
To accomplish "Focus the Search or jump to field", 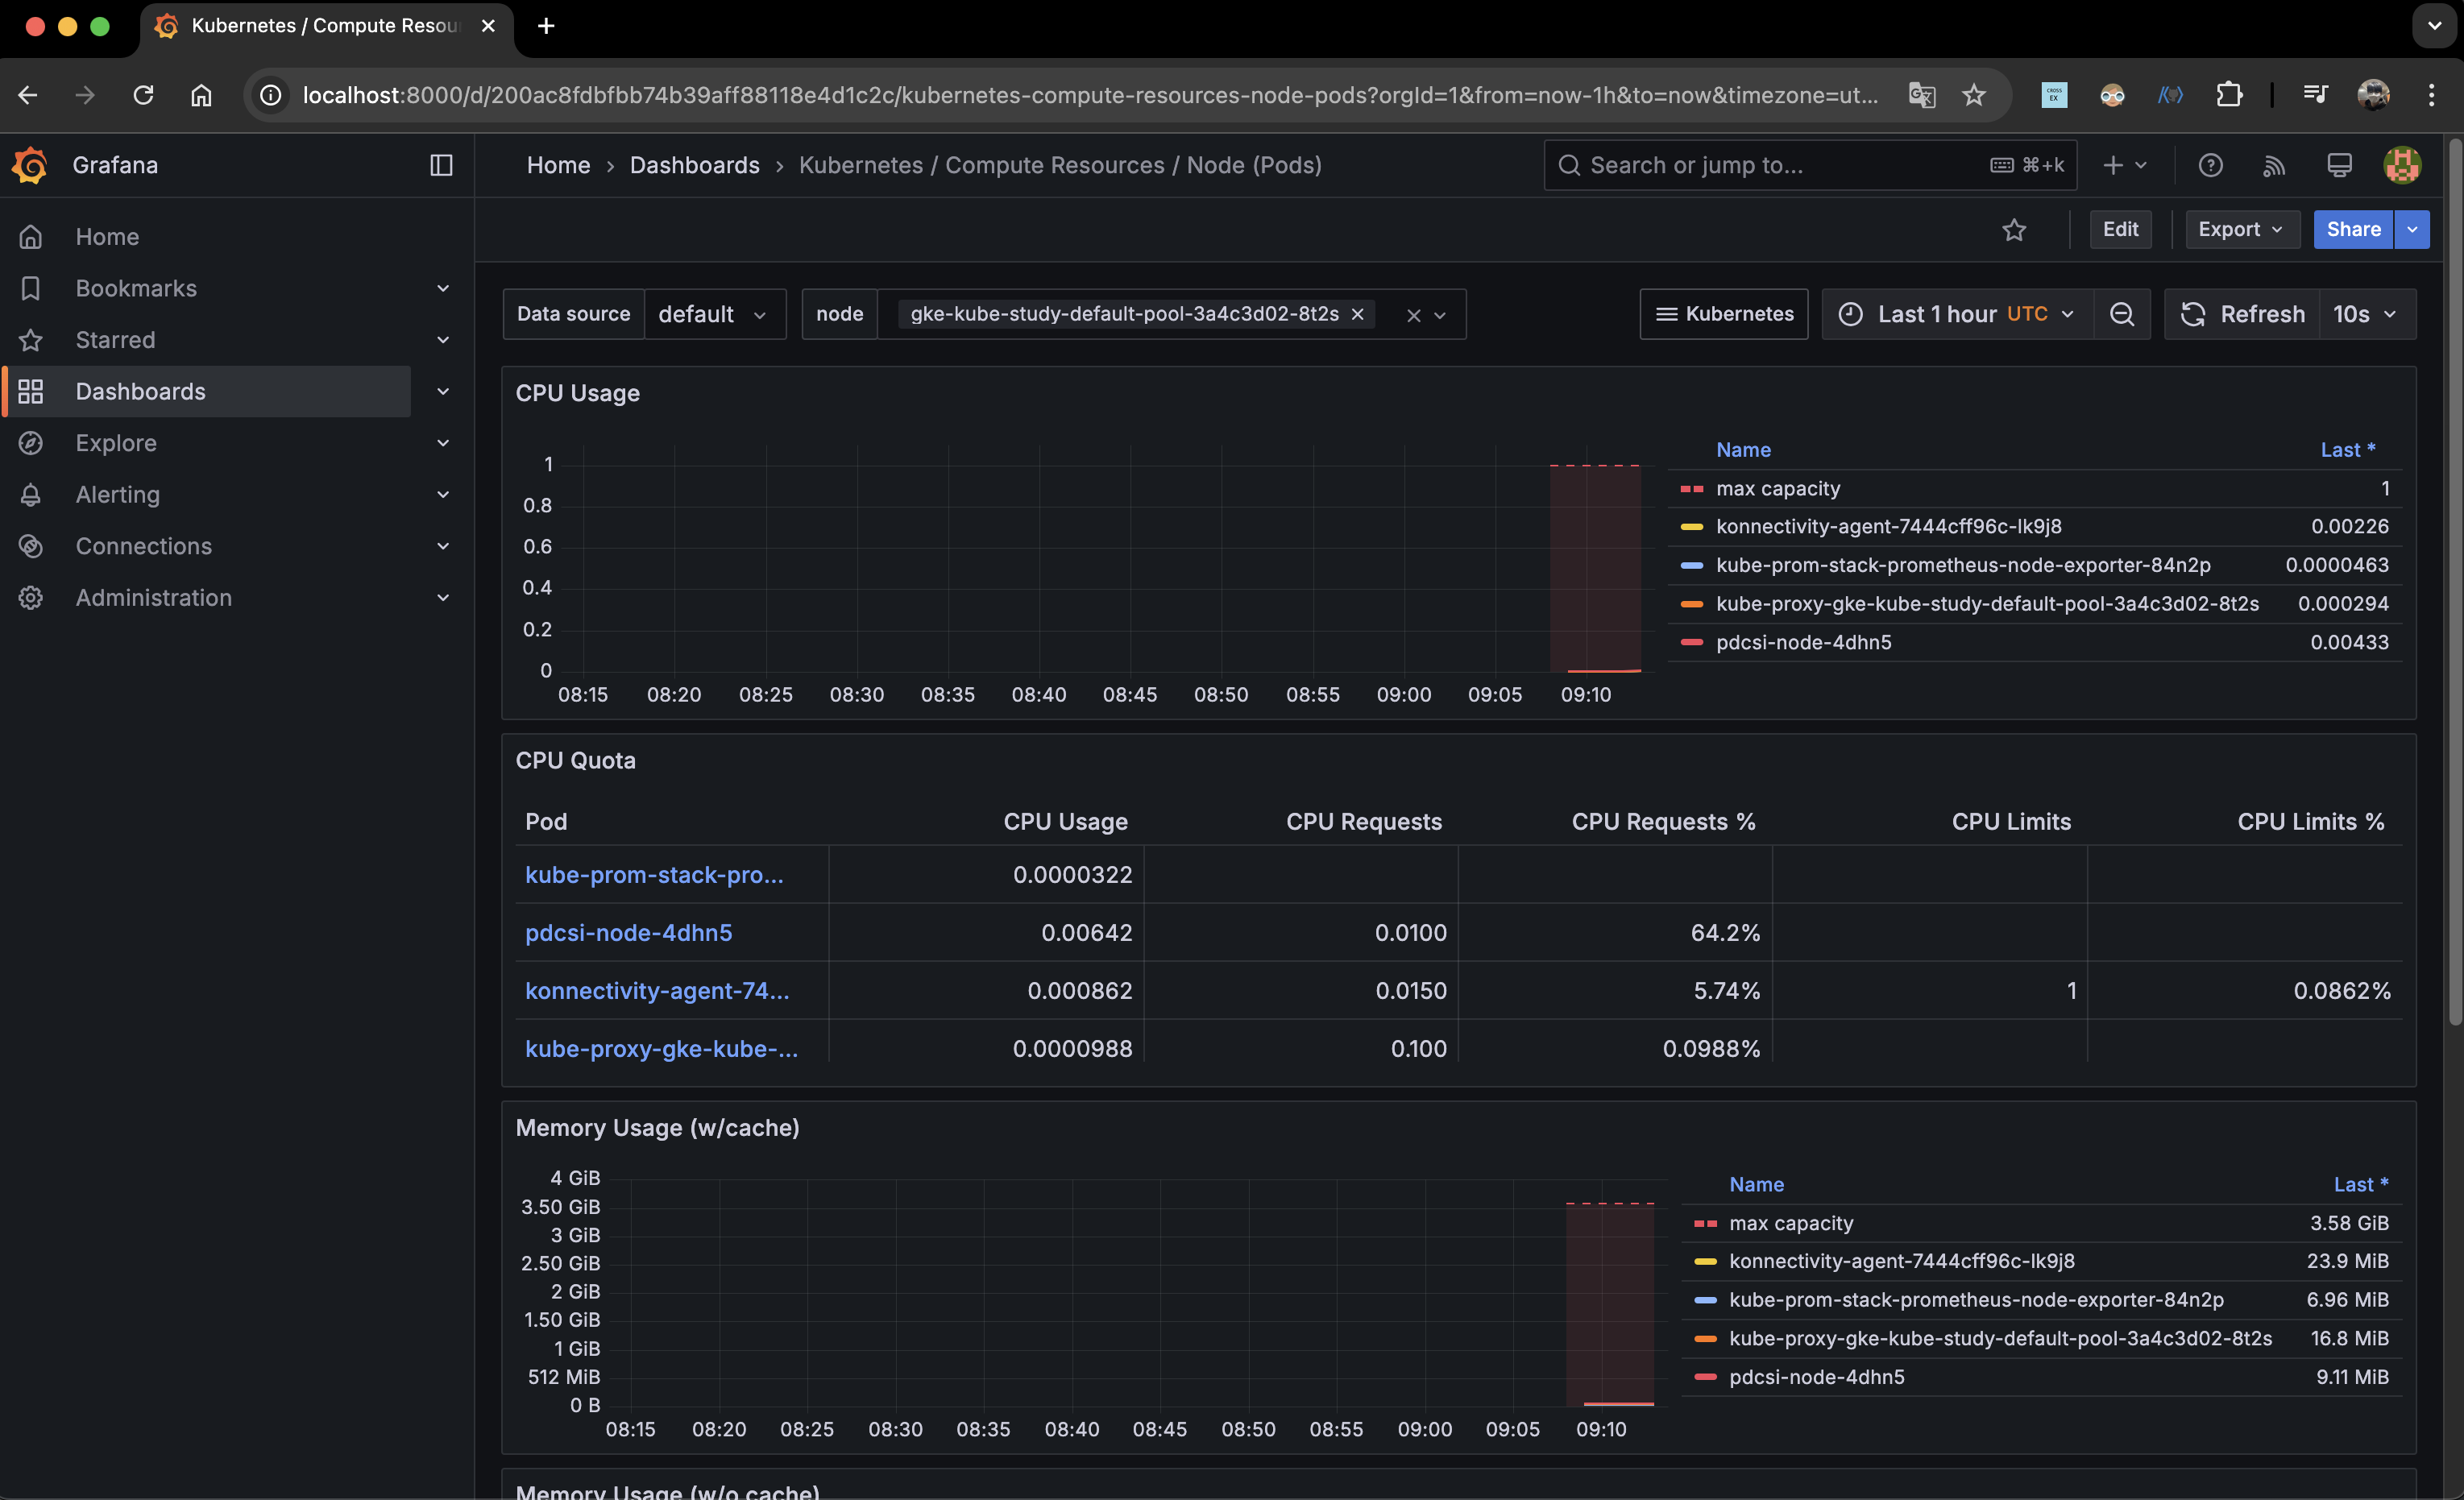I will coord(1810,165).
